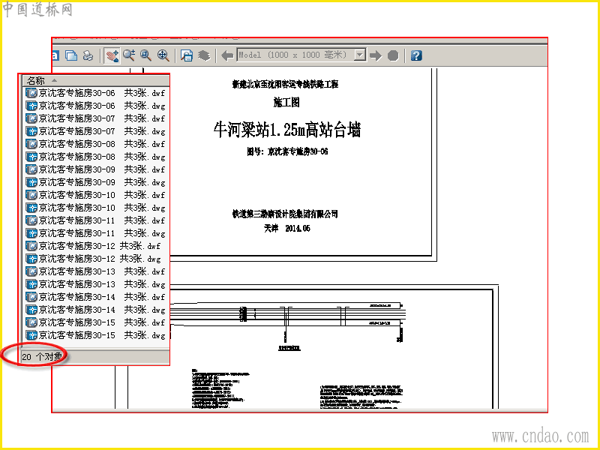
Task: Sort file list by 名称 column header
Action: tap(96, 80)
